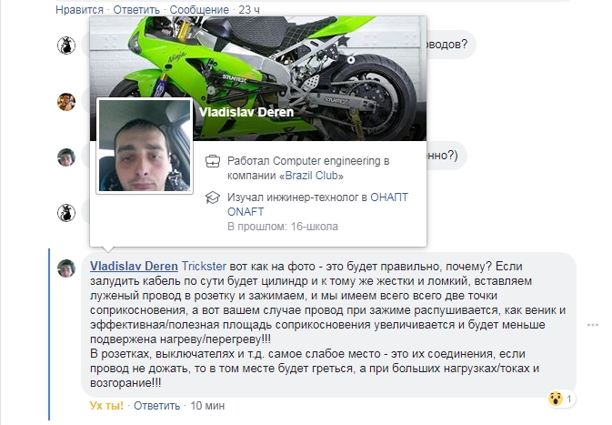Click the briefcase work icon in profile card

click(x=213, y=161)
